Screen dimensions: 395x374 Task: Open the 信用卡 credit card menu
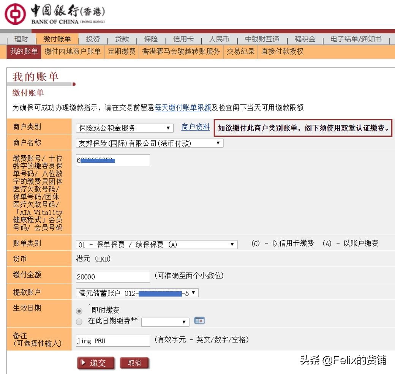click(x=183, y=38)
